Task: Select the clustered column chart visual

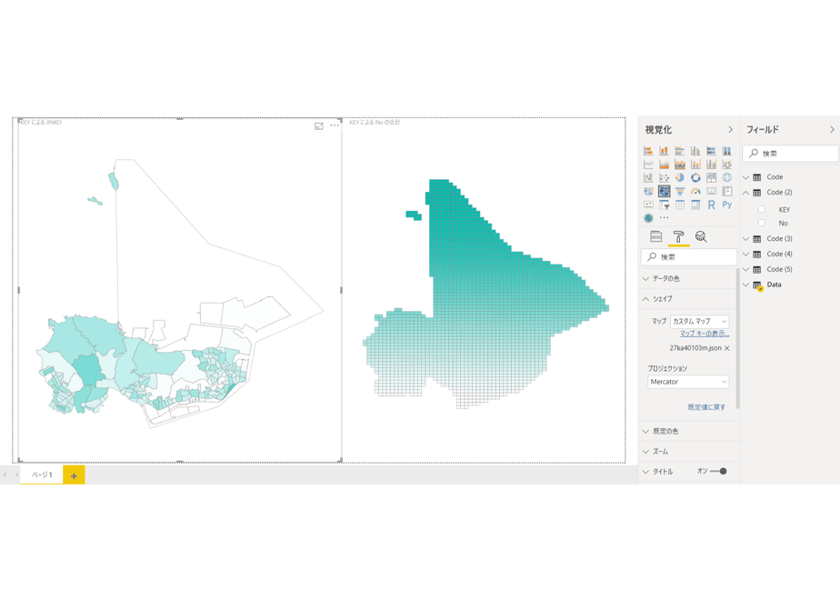Action: (x=695, y=151)
